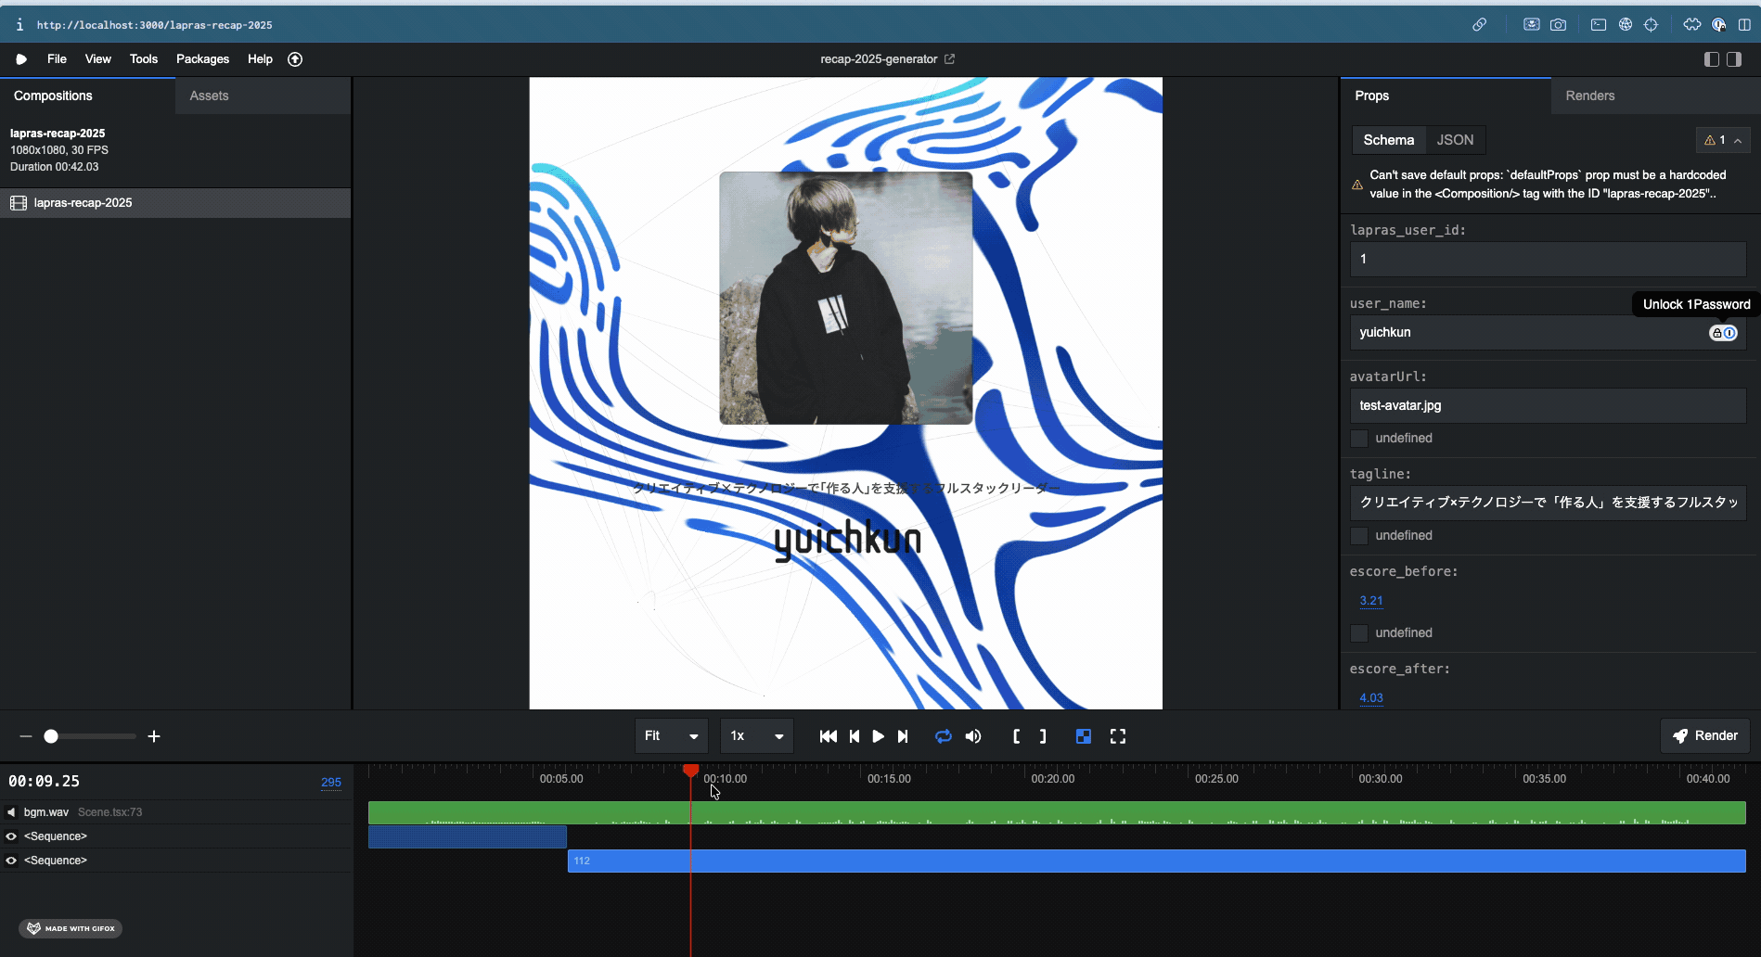This screenshot has width=1761, height=957.
Task: Play the composition preview
Action: [878, 736]
